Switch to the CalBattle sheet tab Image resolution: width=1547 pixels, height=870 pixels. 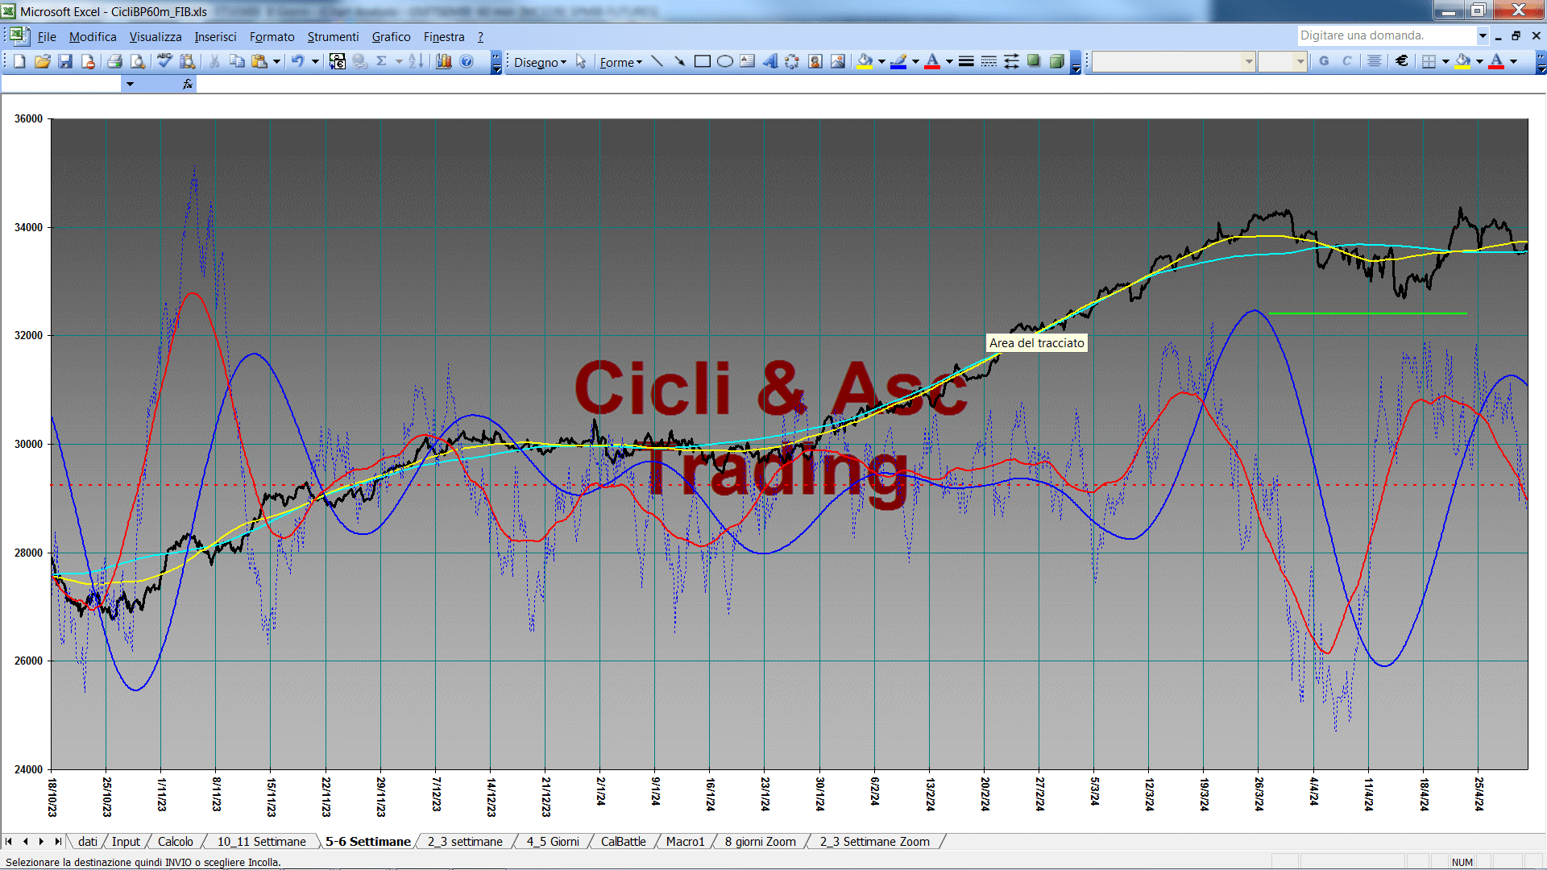pos(623,842)
